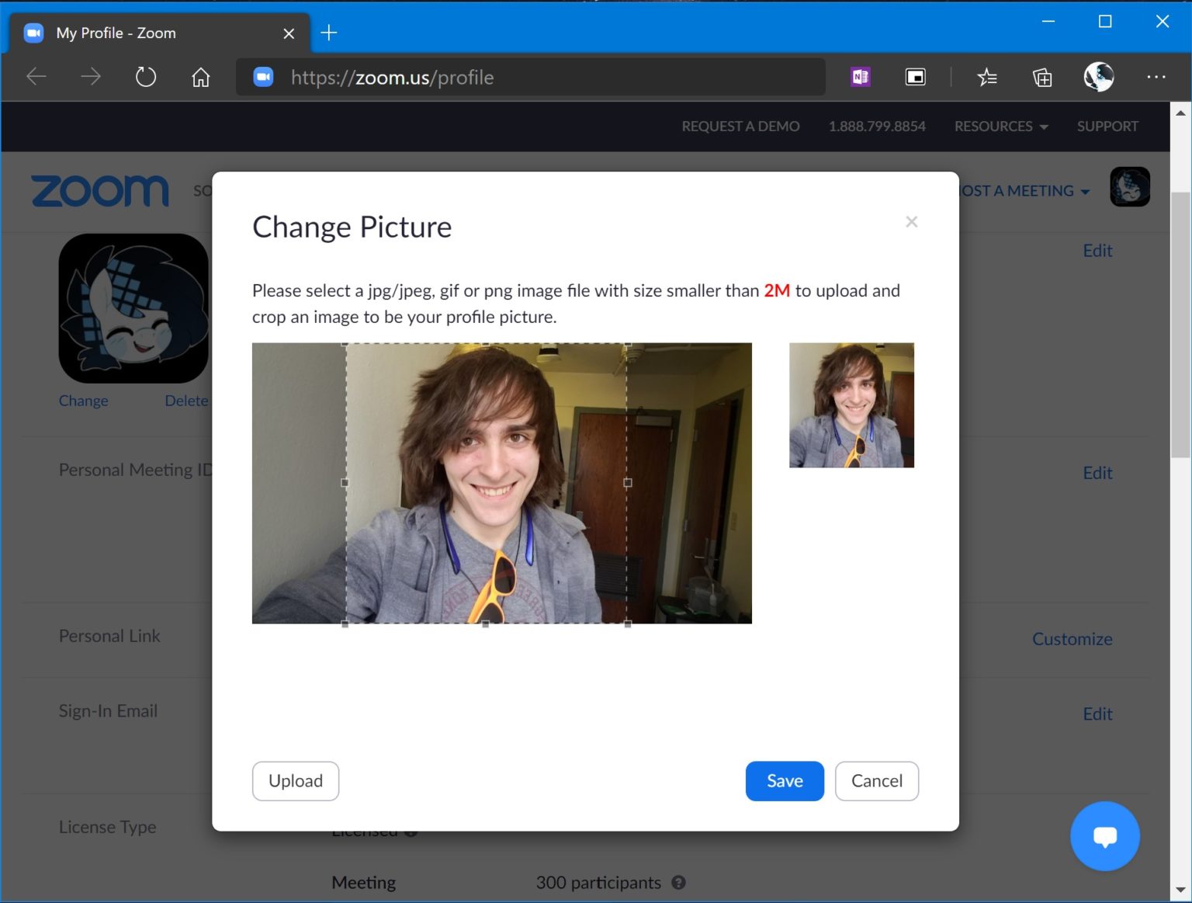Navigate to browser home page
This screenshot has width=1192, height=903.
click(200, 77)
